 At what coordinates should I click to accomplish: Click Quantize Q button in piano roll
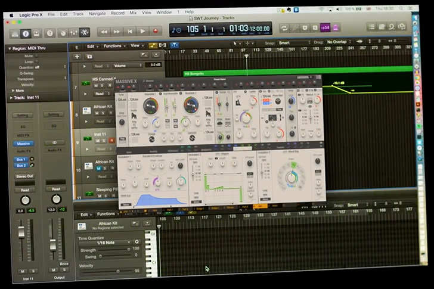(137, 242)
